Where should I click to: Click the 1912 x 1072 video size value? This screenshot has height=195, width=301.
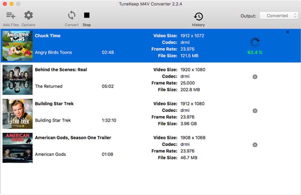[192, 35]
